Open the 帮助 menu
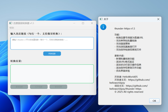The height and width of the screenshot is (112, 168). click(x=12, y=28)
